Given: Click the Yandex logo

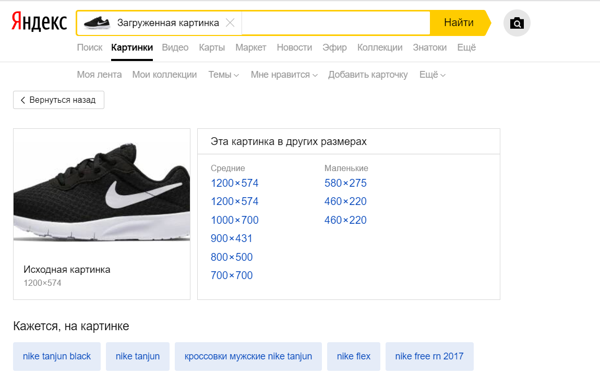Looking at the screenshot, I should coord(39,22).
